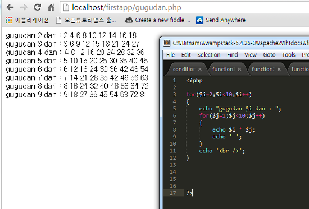Open the Edit menu in Sublime Text

(186, 55)
